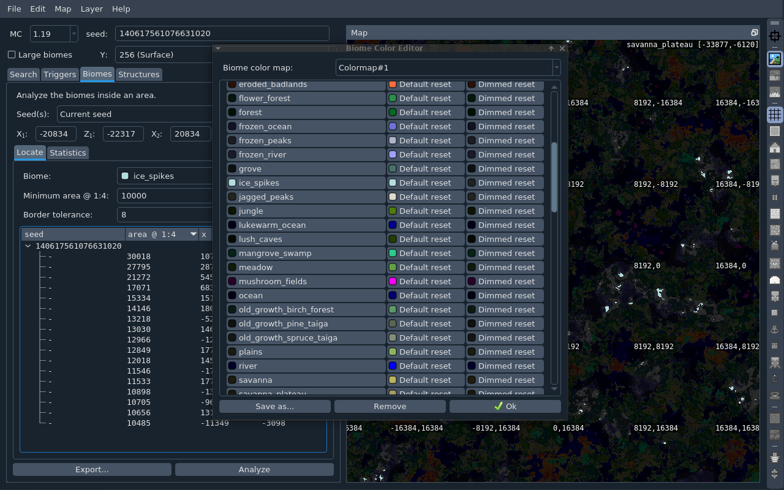
Task: Open the Help menu
Action: 121,9
